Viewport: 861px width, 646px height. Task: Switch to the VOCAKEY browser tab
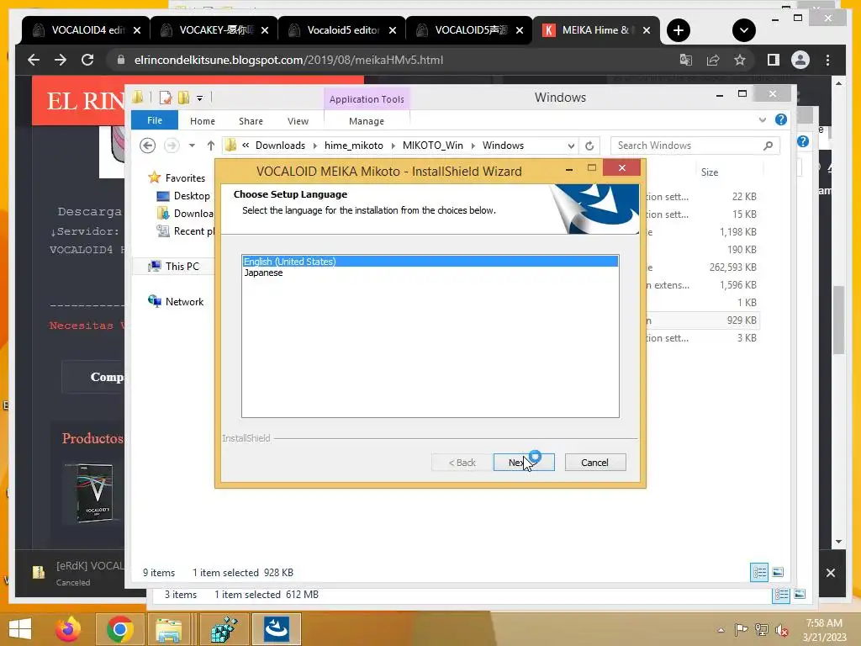point(214,30)
